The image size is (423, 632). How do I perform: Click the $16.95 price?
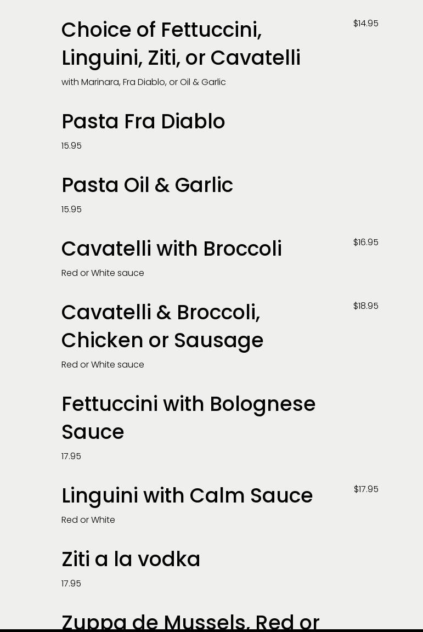pyautogui.click(x=365, y=242)
